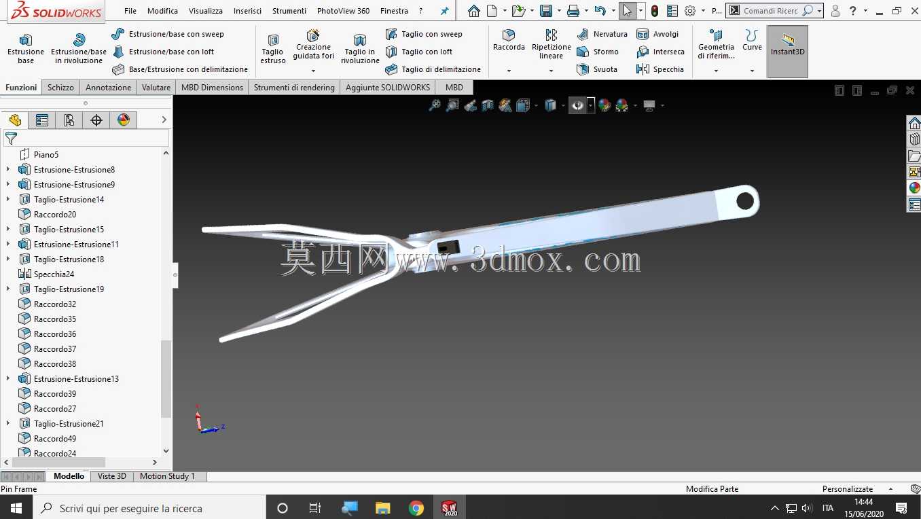The image size is (921, 519).
Task: Expand Estrusione-Estrusione13 tree node
Action: tap(8, 379)
